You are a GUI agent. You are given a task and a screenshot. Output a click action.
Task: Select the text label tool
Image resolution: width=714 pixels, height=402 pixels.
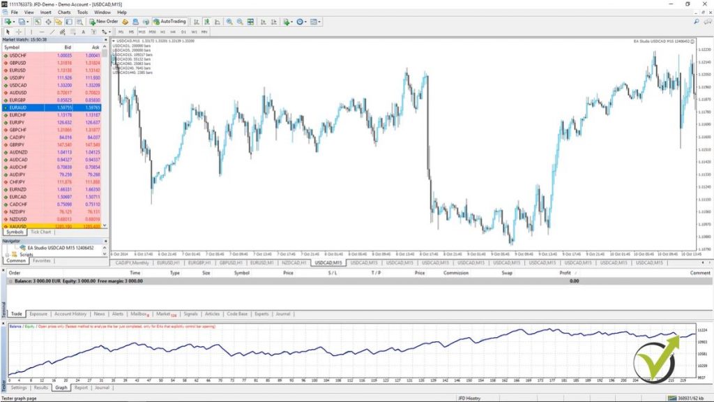pyautogui.click(x=84, y=31)
